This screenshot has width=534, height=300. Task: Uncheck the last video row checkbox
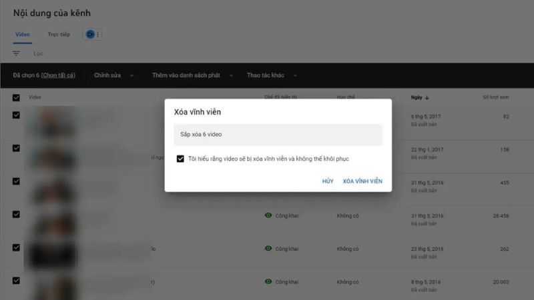pyautogui.click(x=16, y=280)
